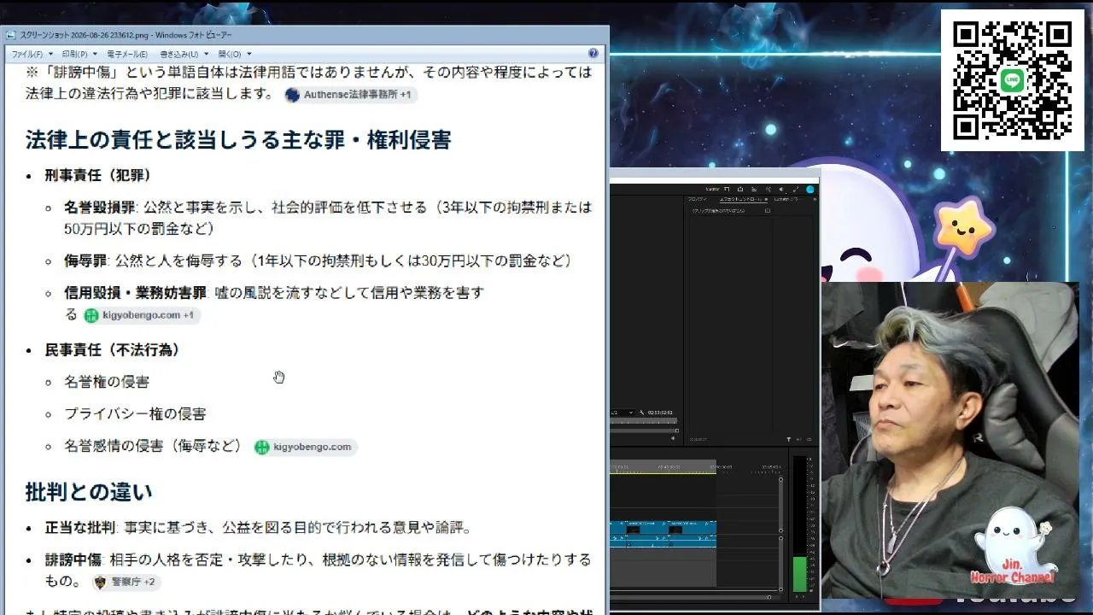The width and height of the screenshot is (1093, 615).
Task: Click the wrench settings icon by the timecode
Action: [x=641, y=413]
